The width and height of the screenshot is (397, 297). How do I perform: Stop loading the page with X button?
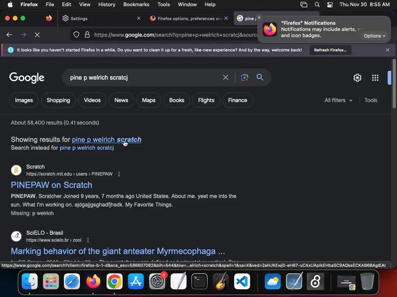click(x=37, y=35)
